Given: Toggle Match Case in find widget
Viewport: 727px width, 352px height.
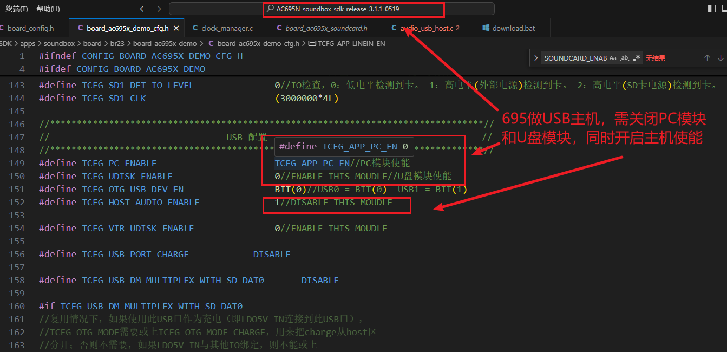Looking at the screenshot, I should (613, 58).
